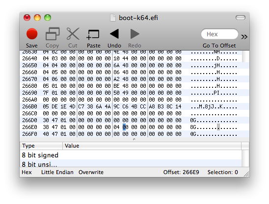Expand toolbar overflow double-chevron

click(244, 37)
